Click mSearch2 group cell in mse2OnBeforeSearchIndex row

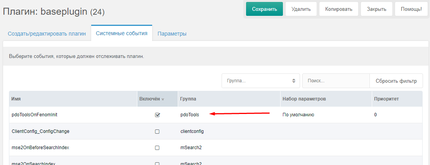[x=191, y=148]
